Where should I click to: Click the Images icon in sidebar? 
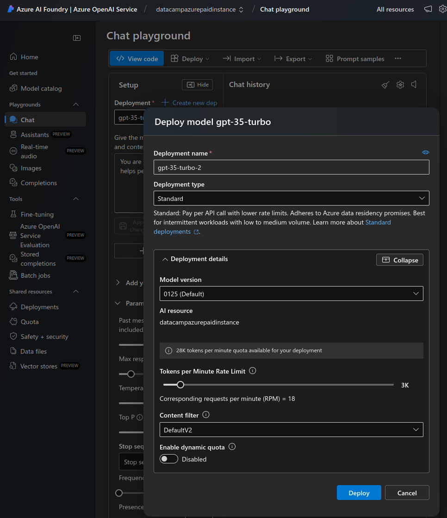point(13,168)
